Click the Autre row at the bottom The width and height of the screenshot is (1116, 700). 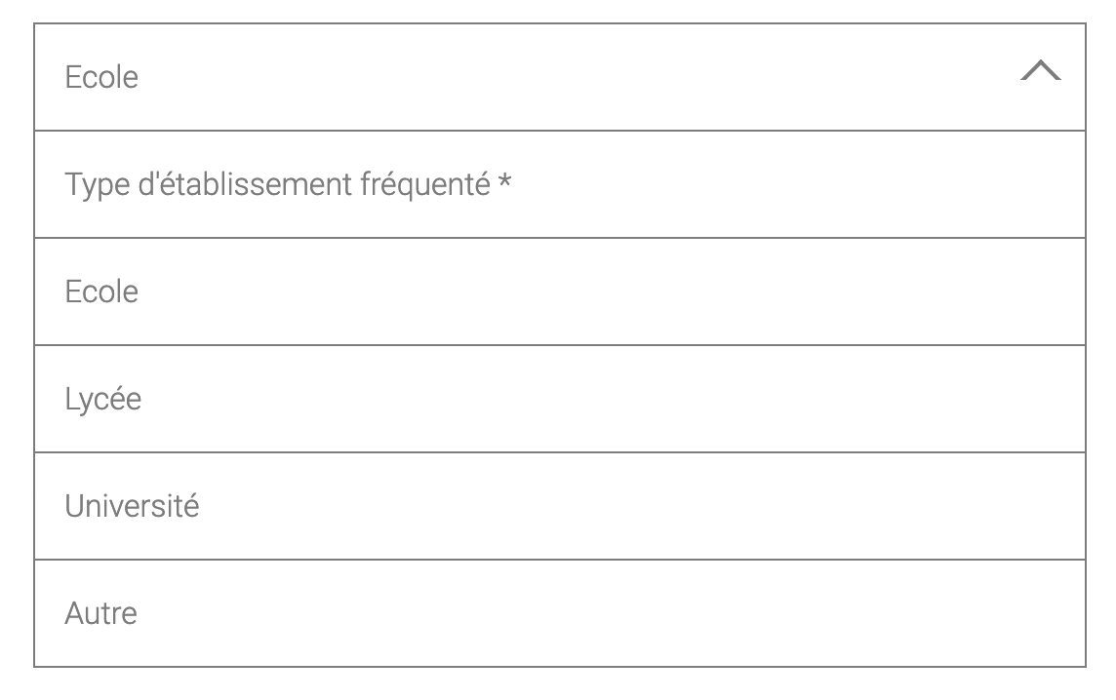point(559,613)
